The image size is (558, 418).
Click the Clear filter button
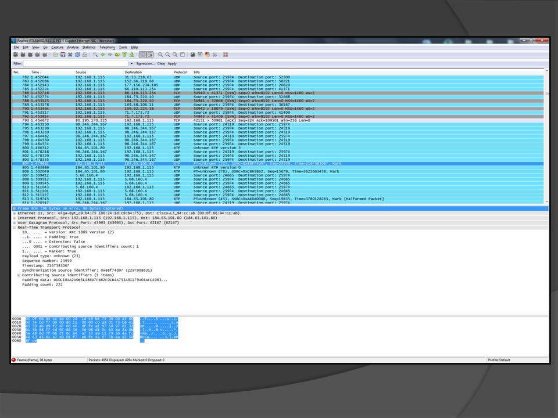pyautogui.click(x=161, y=64)
